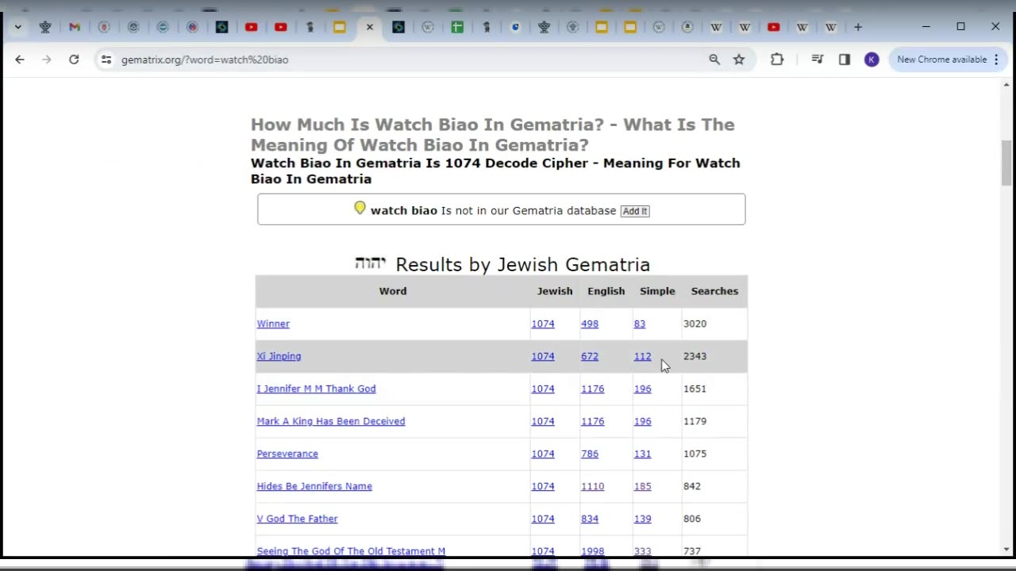Open I Jennifer M M Thank God link
This screenshot has width=1016, height=571.
pos(316,389)
